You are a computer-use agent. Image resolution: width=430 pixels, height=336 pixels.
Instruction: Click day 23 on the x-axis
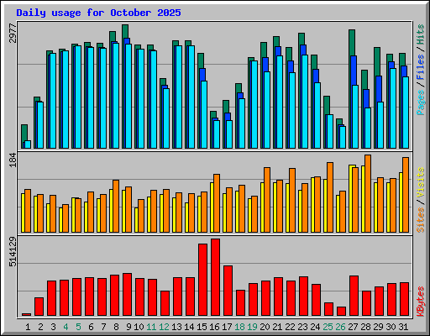point(302,327)
